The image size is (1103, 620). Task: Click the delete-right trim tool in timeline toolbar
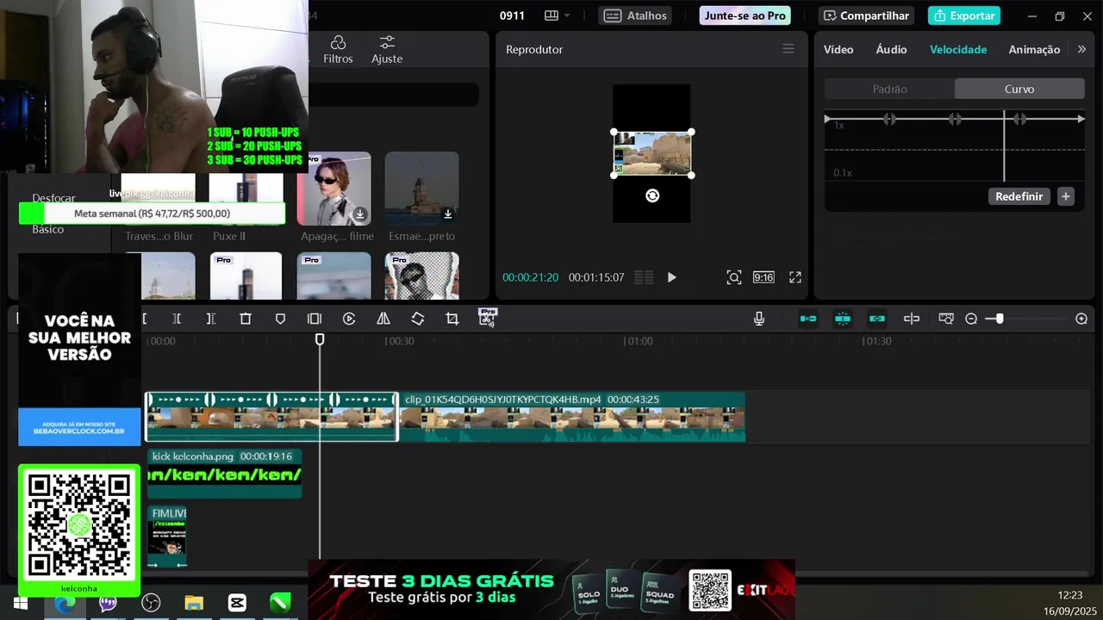tap(210, 319)
